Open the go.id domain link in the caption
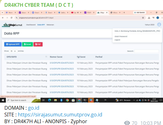 (33, 108)
